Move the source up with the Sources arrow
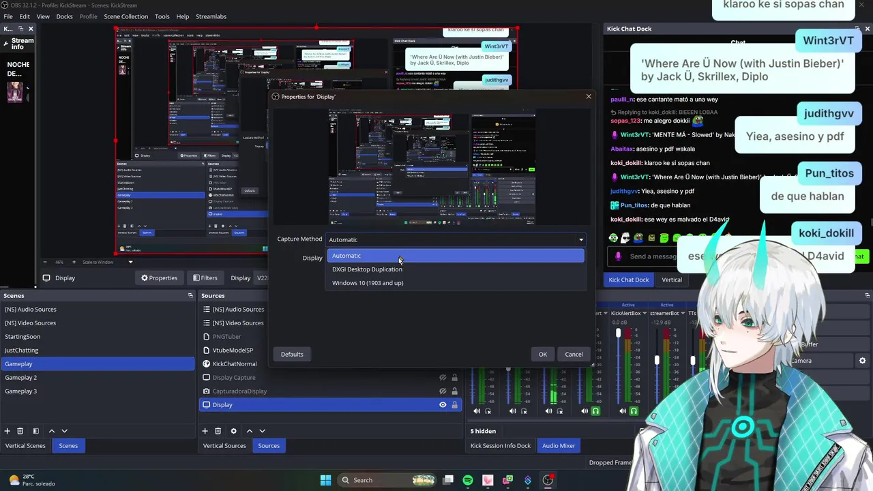 click(x=249, y=431)
